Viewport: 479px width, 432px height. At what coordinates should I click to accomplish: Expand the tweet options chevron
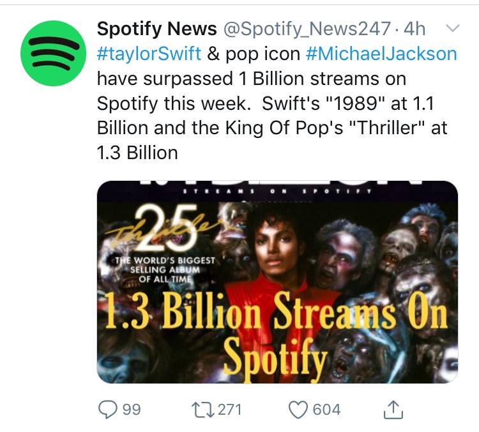coord(452,28)
